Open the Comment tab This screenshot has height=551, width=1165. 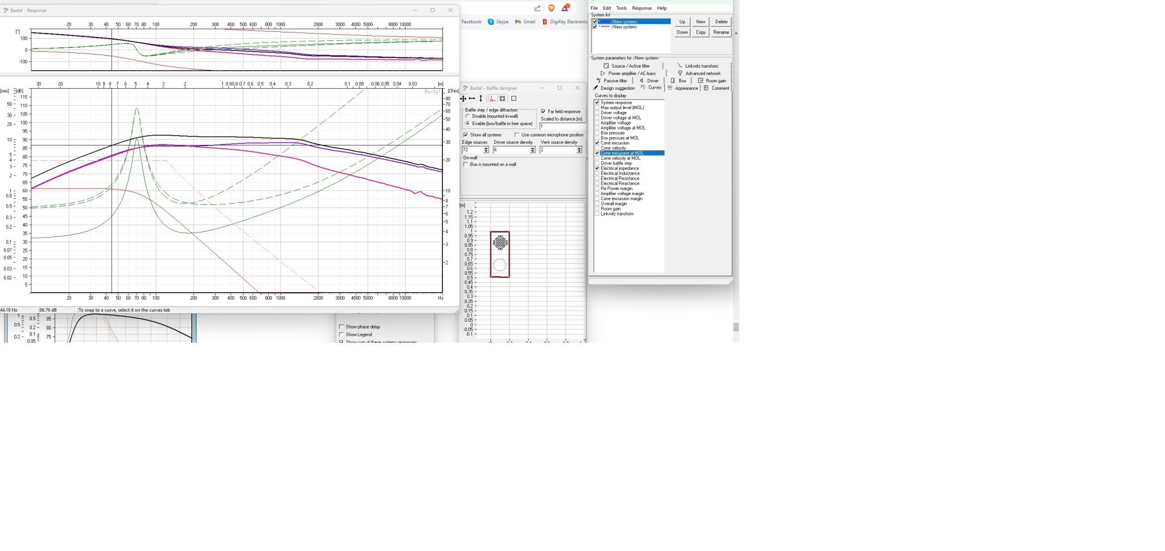click(x=717, y=88)
